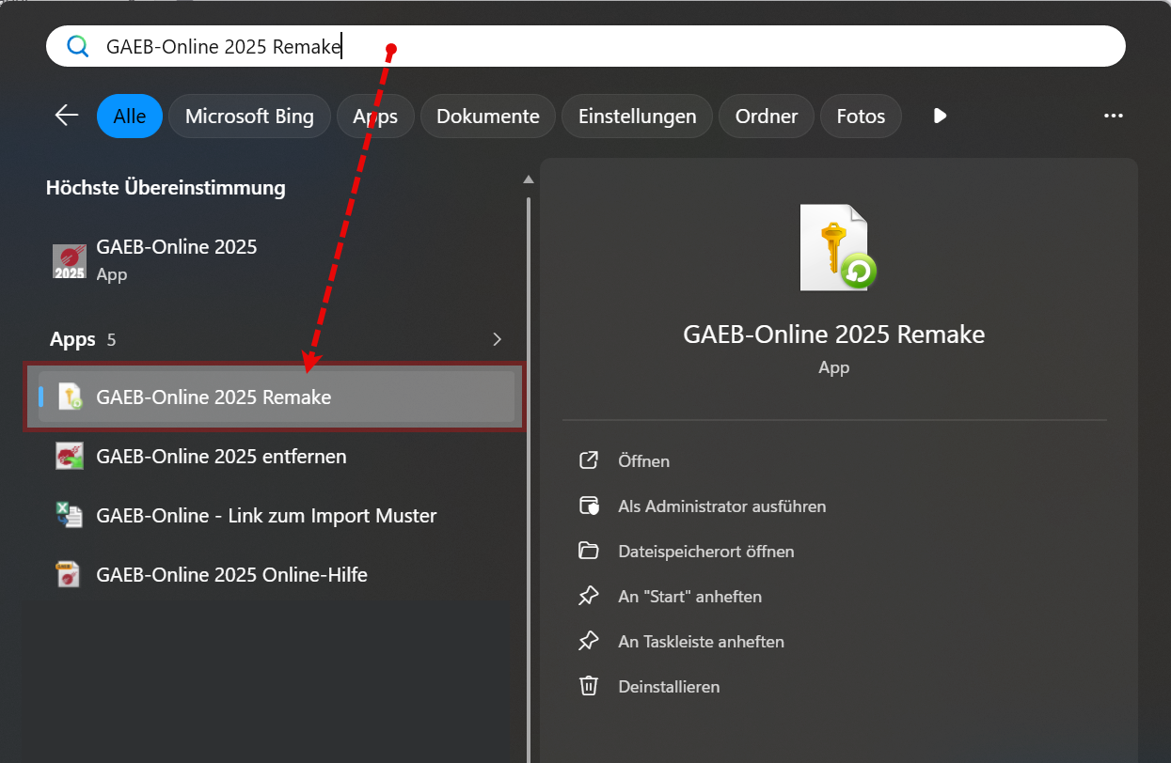Image resolution: width=1171 pixels, height=763 pixels.
Task: Expand the Apps section chevron
Action: point(498,339)
